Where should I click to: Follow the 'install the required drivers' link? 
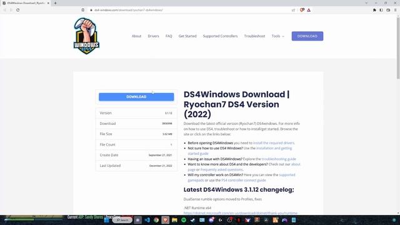(274, 143)
